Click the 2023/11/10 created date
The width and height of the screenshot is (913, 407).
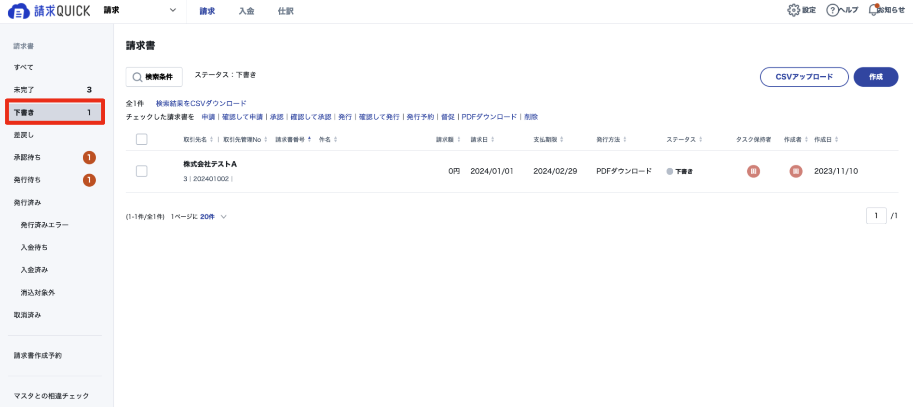click(x=836, y=171)
